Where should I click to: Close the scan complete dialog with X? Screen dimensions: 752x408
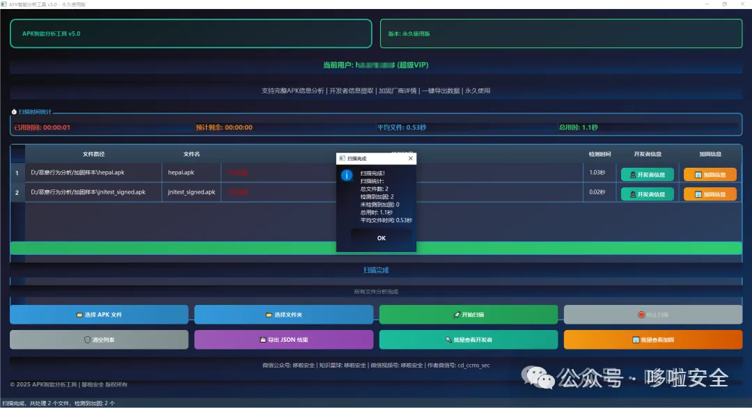click(411, 158)
